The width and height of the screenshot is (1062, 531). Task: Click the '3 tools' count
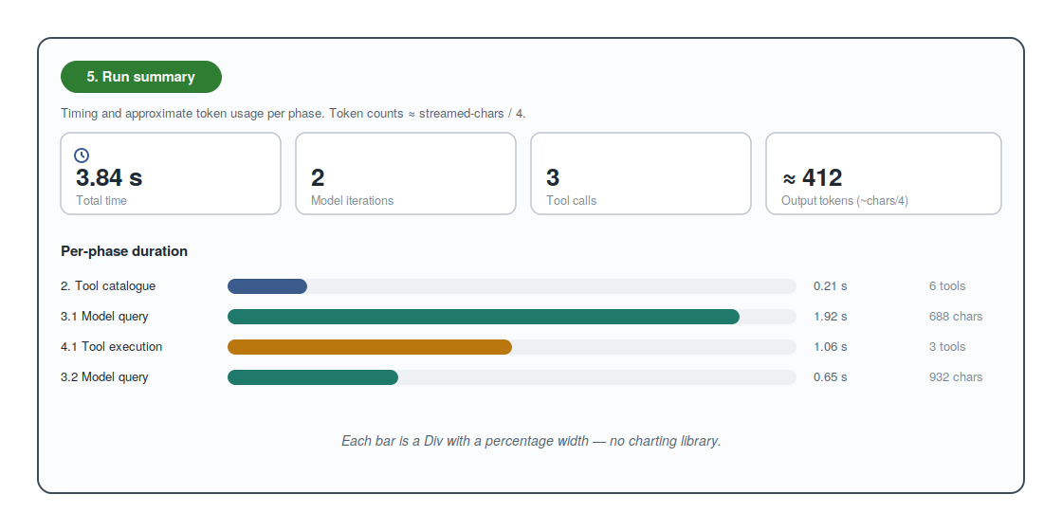click(947, 347)
